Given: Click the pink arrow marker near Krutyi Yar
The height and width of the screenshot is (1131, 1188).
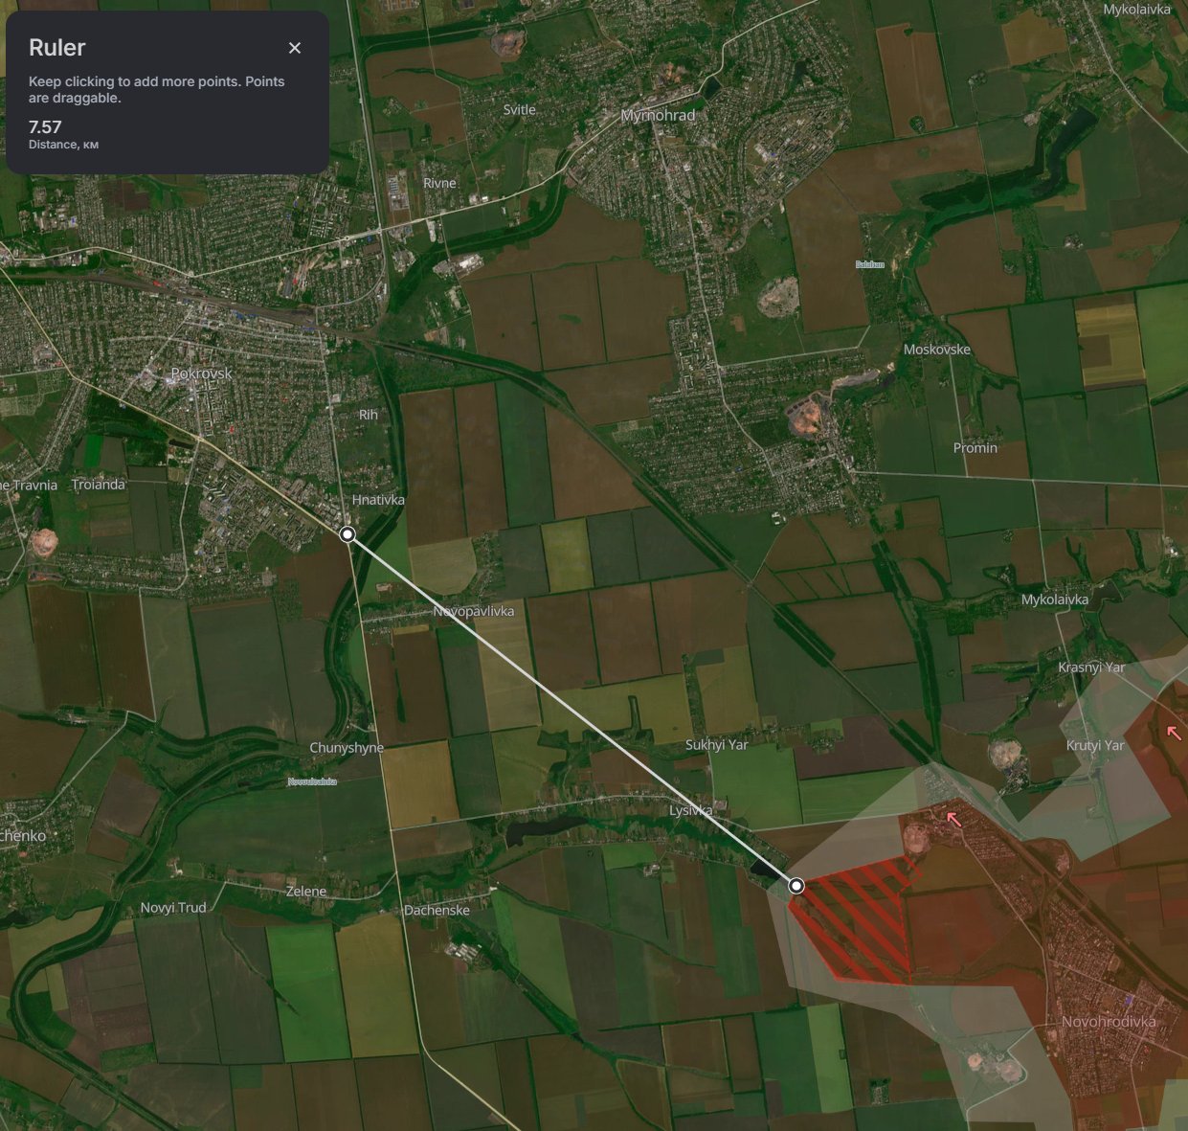Looking at the screenshot, I should 1174,734.
